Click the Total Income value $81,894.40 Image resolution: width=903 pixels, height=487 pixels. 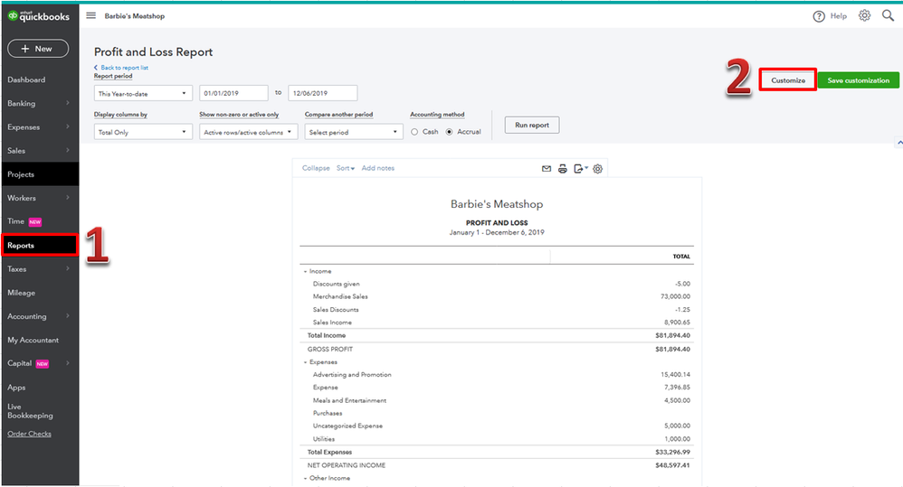click(672, 336)
